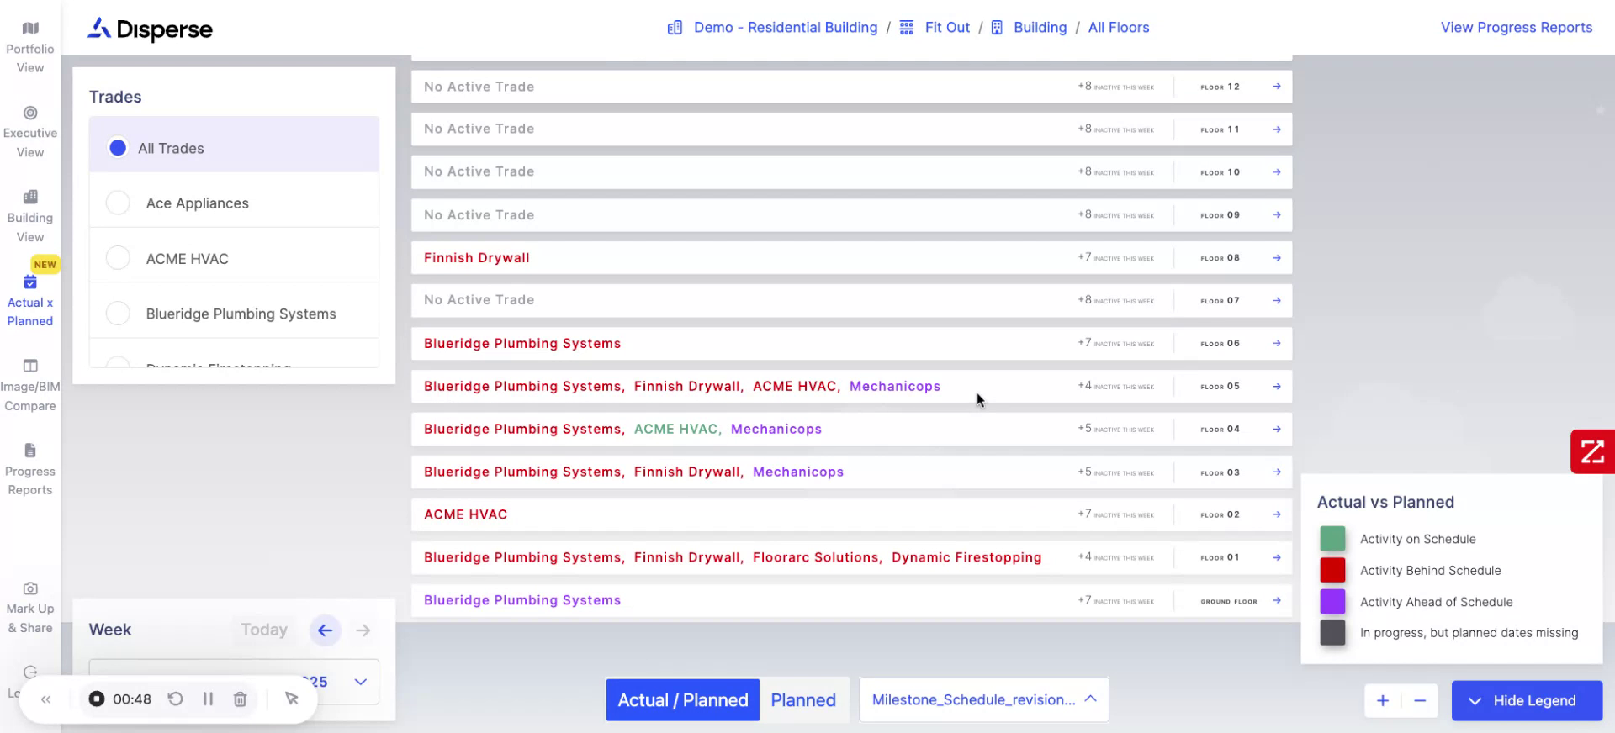1615x733 pixels.
Task: Click Dynamic Firestopping on Floor 01
Action: tap(966, 557)
